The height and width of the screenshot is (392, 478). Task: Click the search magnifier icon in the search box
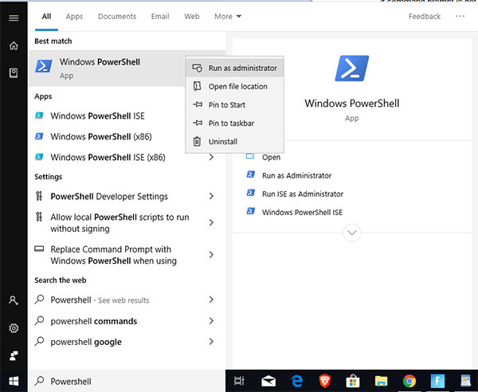(39, 381)
